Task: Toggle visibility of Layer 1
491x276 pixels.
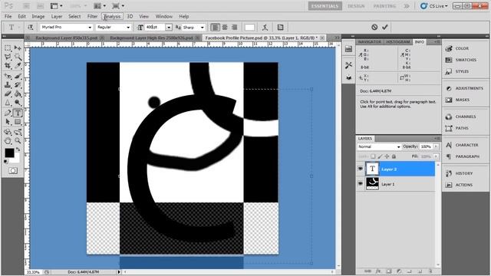Action: pos(361,184)
